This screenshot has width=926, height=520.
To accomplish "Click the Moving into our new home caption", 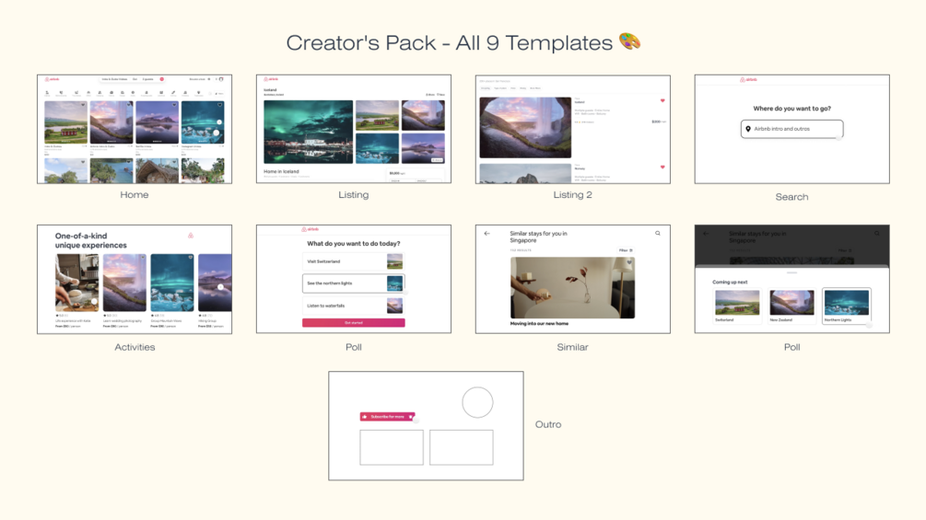I will (x=540, y=324).
